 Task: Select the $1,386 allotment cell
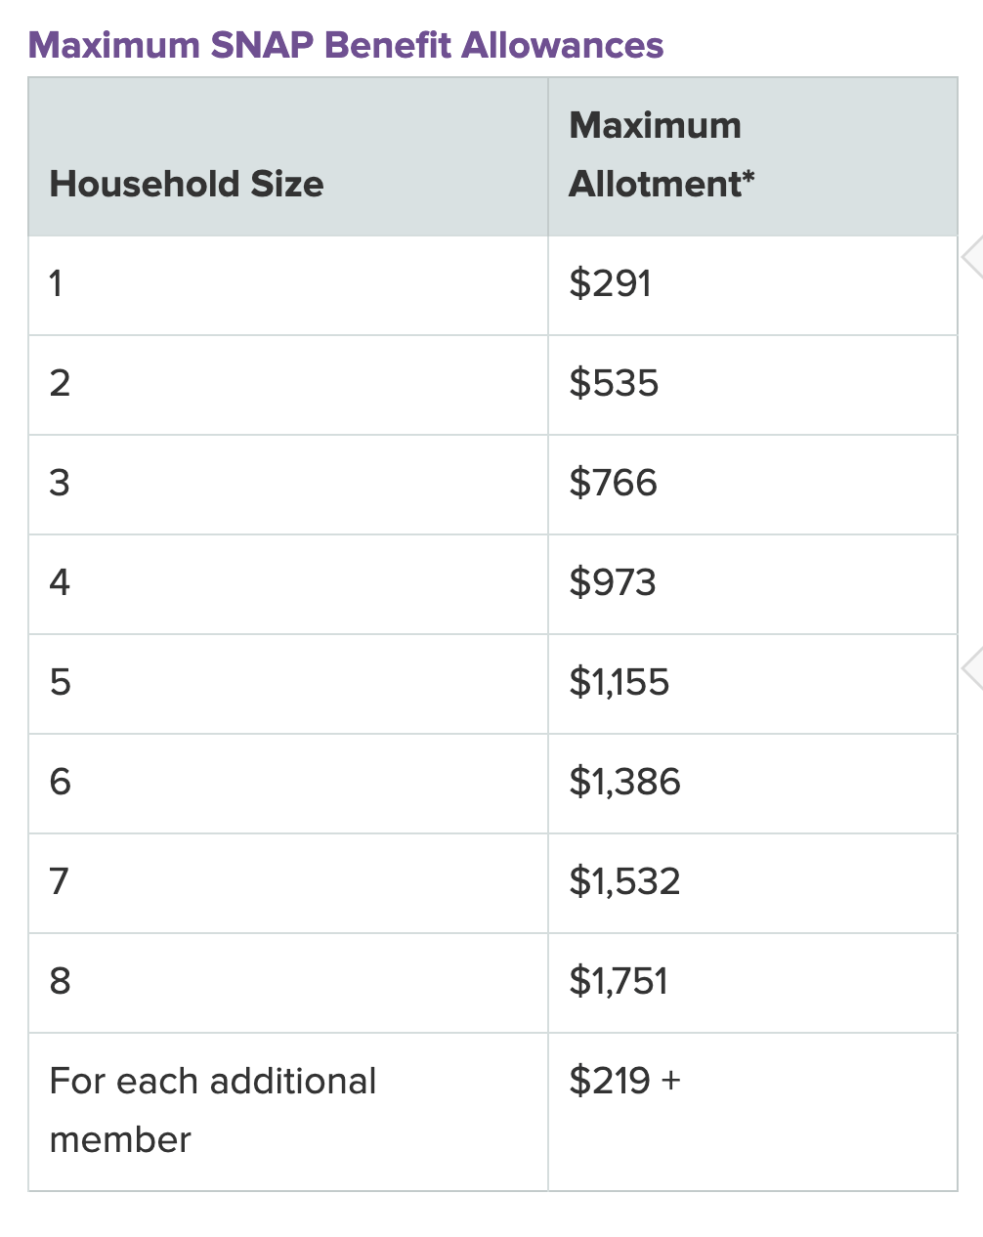pyautogui.click(x=624, y=782)
